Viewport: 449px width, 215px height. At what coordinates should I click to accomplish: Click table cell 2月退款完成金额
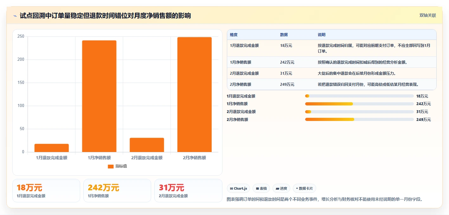click(x=244, y=73)
